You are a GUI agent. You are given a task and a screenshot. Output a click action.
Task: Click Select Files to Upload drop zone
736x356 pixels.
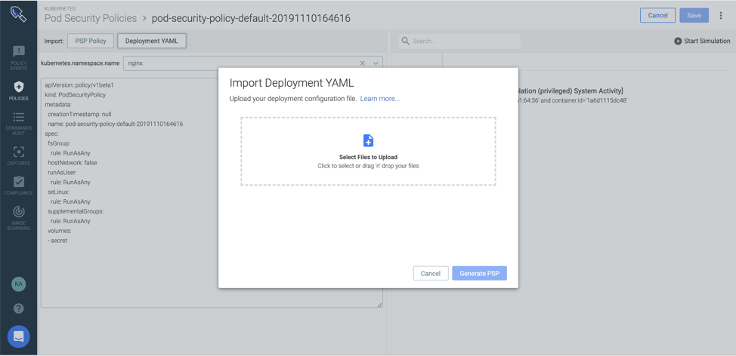[x=369, y=152]
